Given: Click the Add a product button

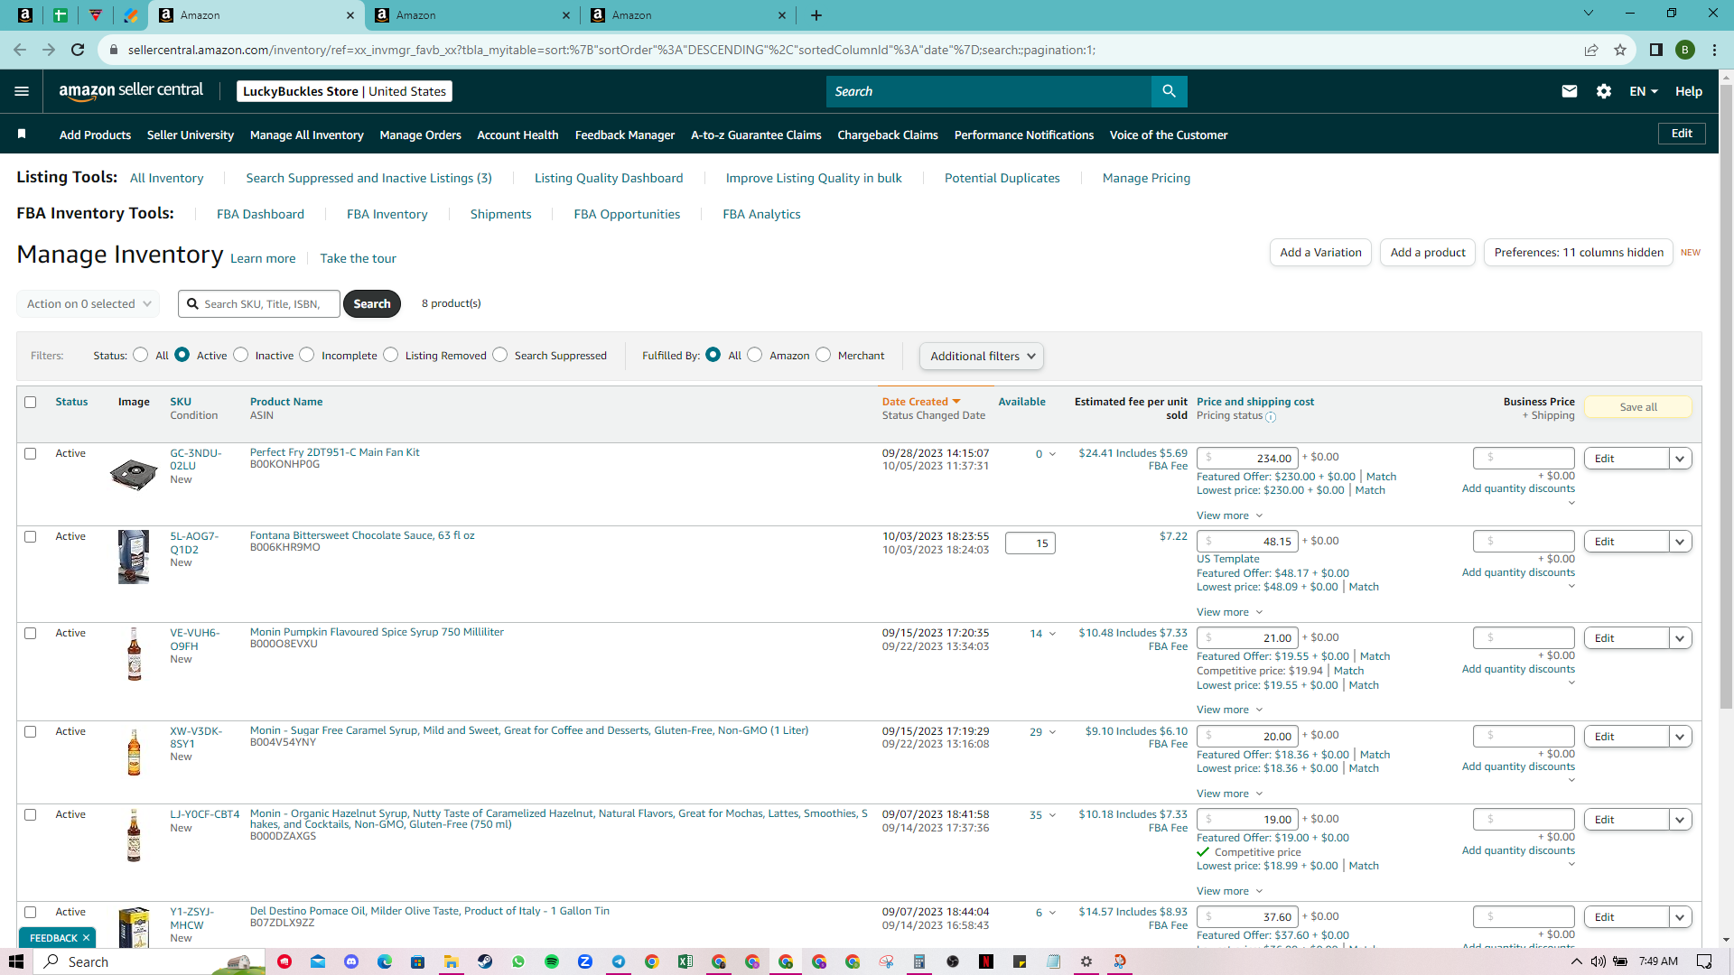Looking at the screenshot, I should click(1428, 253).
